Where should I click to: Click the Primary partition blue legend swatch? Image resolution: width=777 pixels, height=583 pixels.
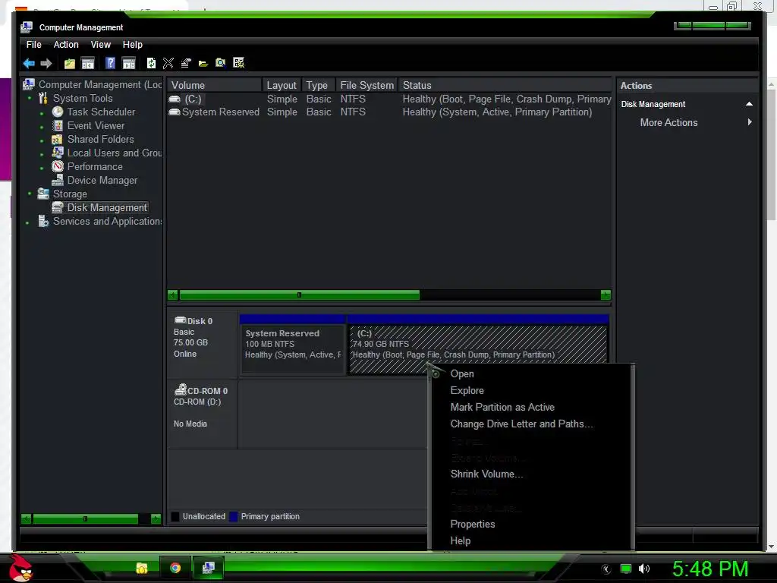click(x=234, y=516)
